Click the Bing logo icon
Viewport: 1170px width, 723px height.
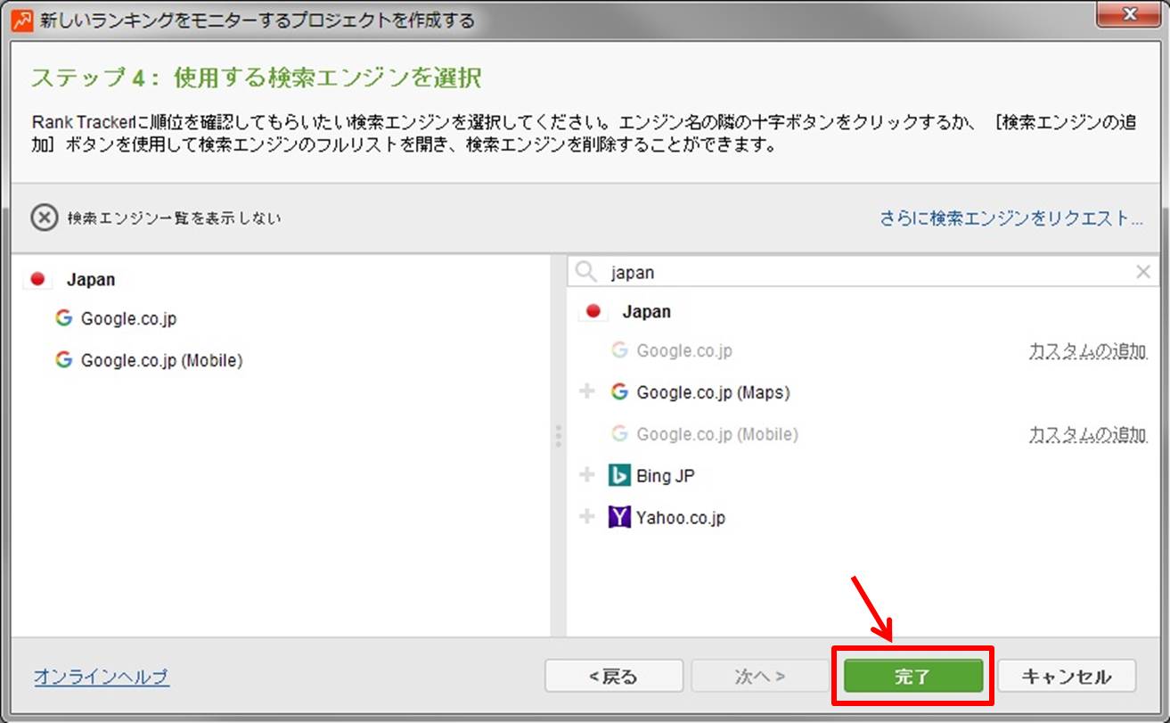coord(619,475)
